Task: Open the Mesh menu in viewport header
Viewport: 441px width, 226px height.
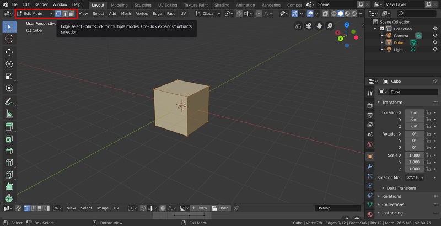Action: (126, 13)
